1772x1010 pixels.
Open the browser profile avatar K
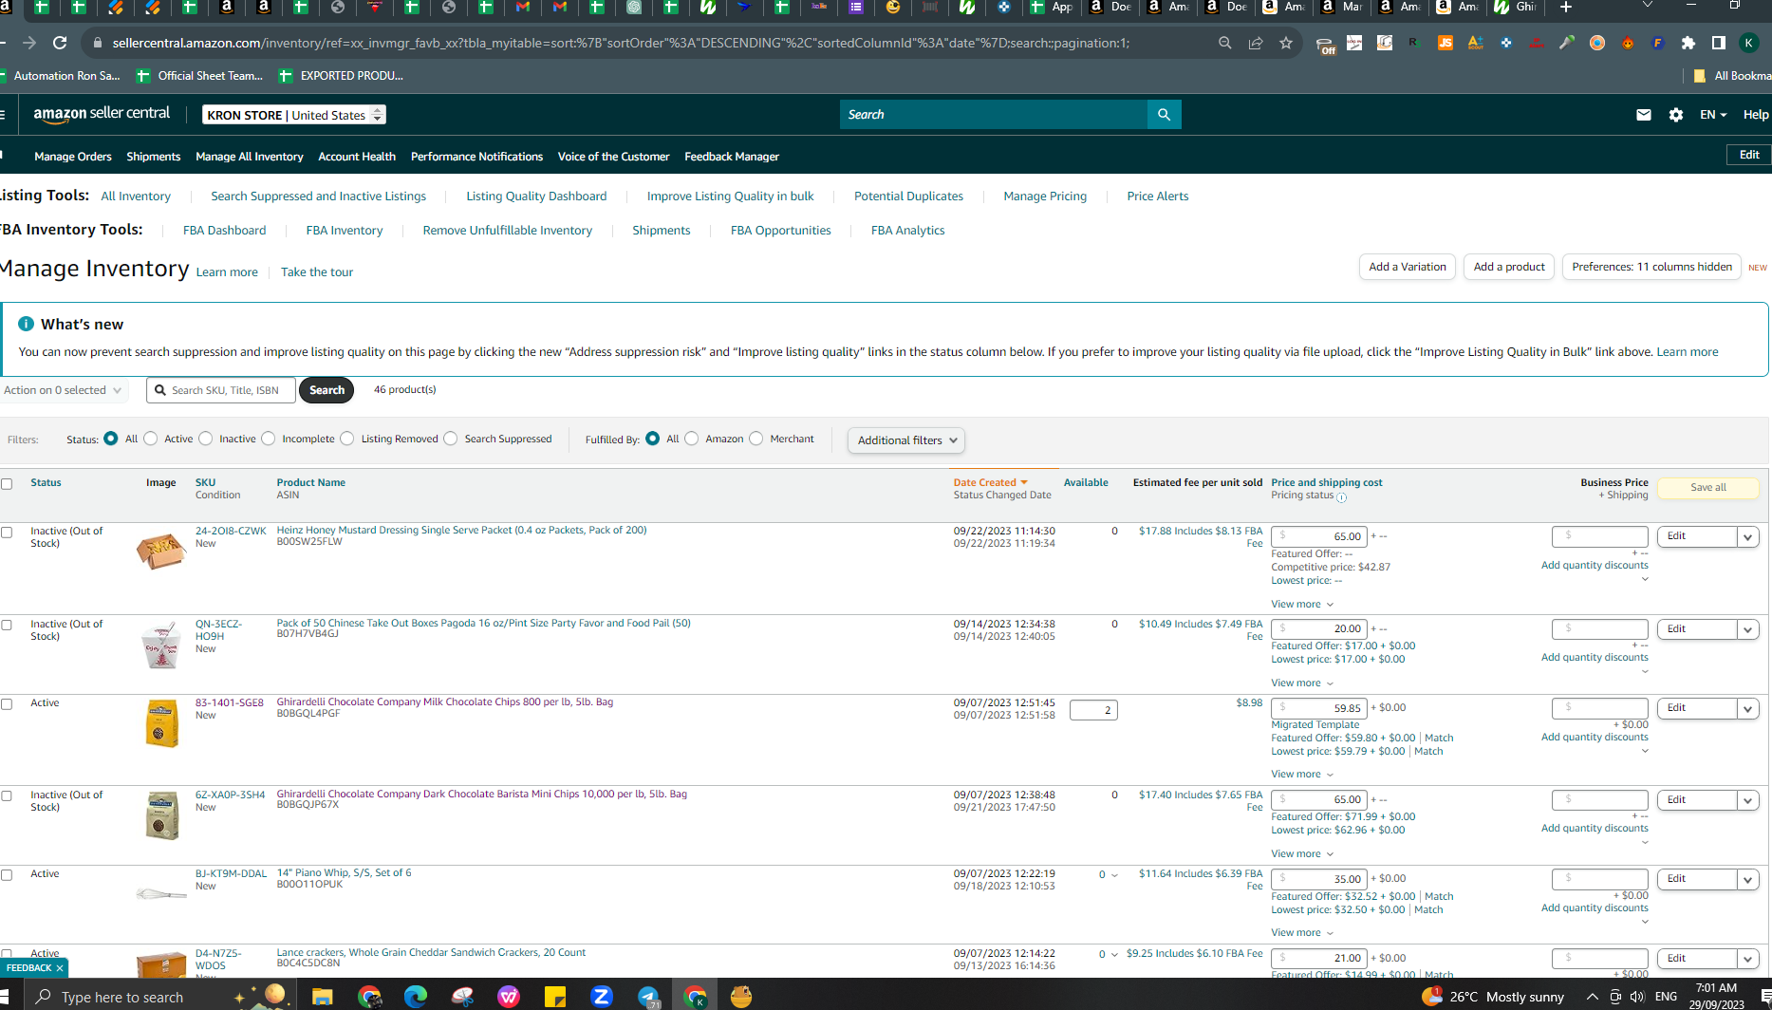click(x=1748, y=43)
